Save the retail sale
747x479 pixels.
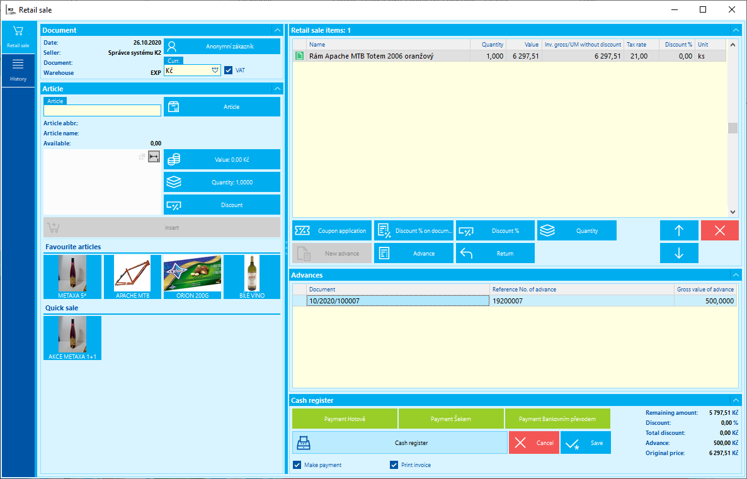[x=586, y=443]
